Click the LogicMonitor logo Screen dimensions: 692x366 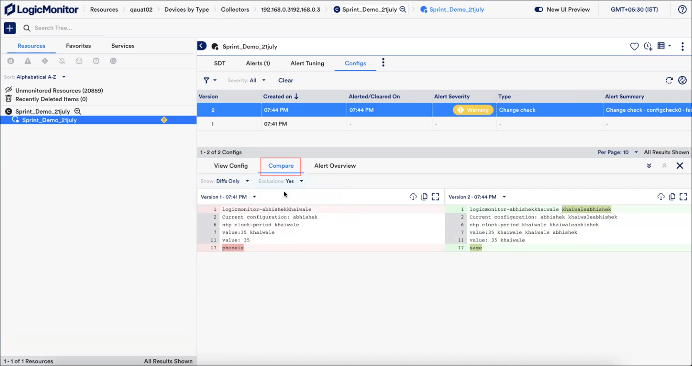tap(41, 9)
